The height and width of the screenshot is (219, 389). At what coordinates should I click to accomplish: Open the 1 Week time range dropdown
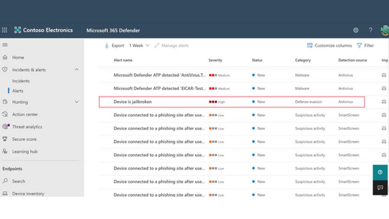(x=139, y=45)
